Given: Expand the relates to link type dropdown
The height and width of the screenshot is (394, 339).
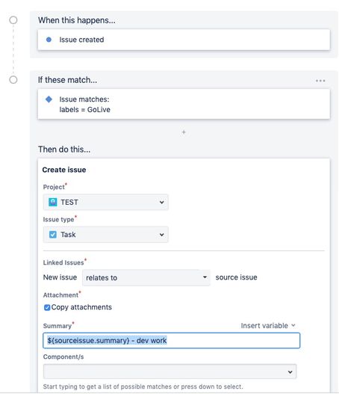Looking at the screenshot, I should [146, 277].
